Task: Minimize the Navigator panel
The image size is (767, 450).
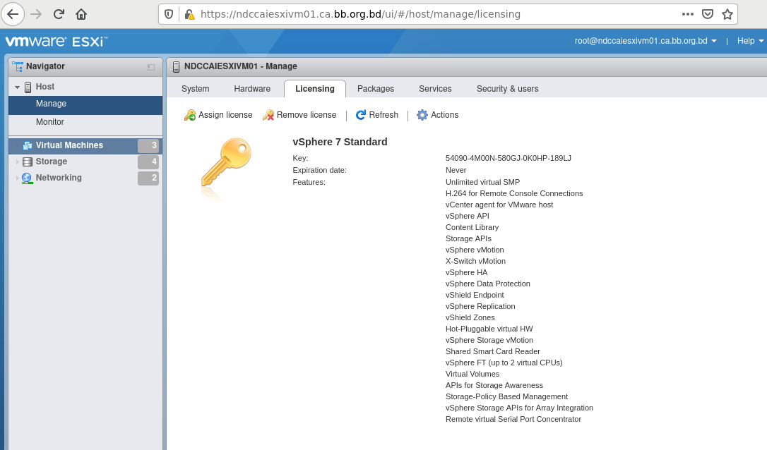Action: [151, 68]
